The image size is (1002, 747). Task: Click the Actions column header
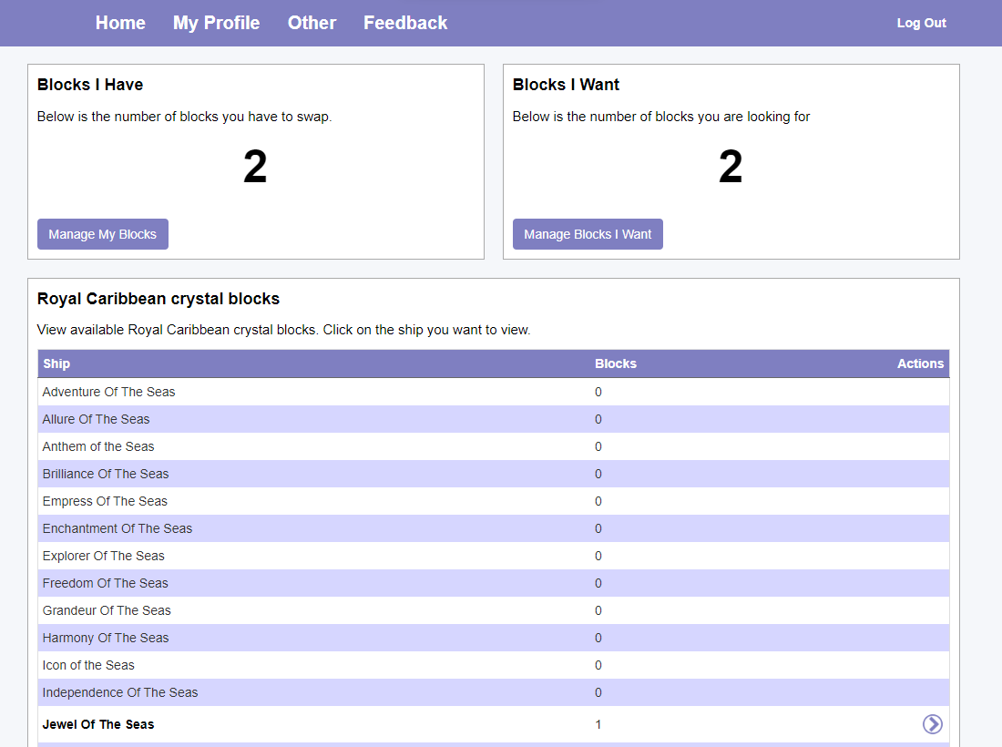pyautogui.click(x=920, y=363)
